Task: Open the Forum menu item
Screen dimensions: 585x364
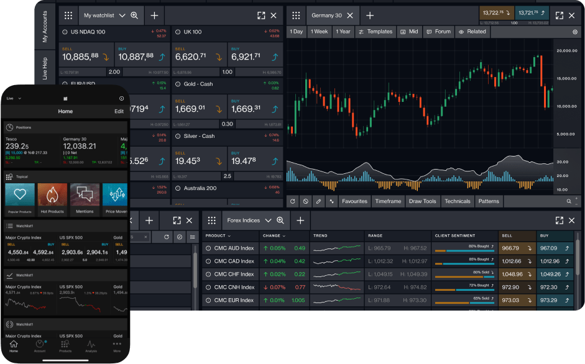Action: point(438,32)
